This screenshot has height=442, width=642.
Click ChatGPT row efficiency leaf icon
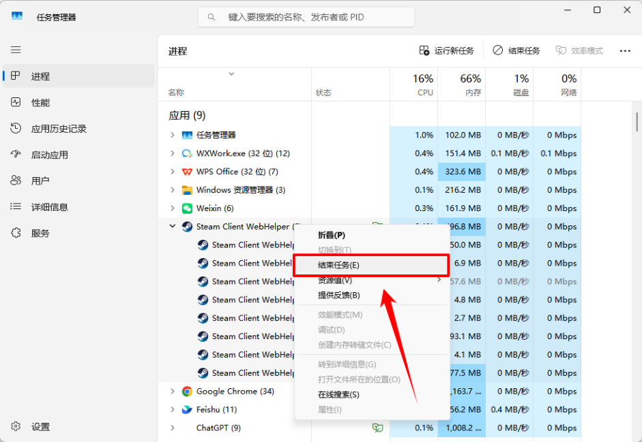coord(377,428)
